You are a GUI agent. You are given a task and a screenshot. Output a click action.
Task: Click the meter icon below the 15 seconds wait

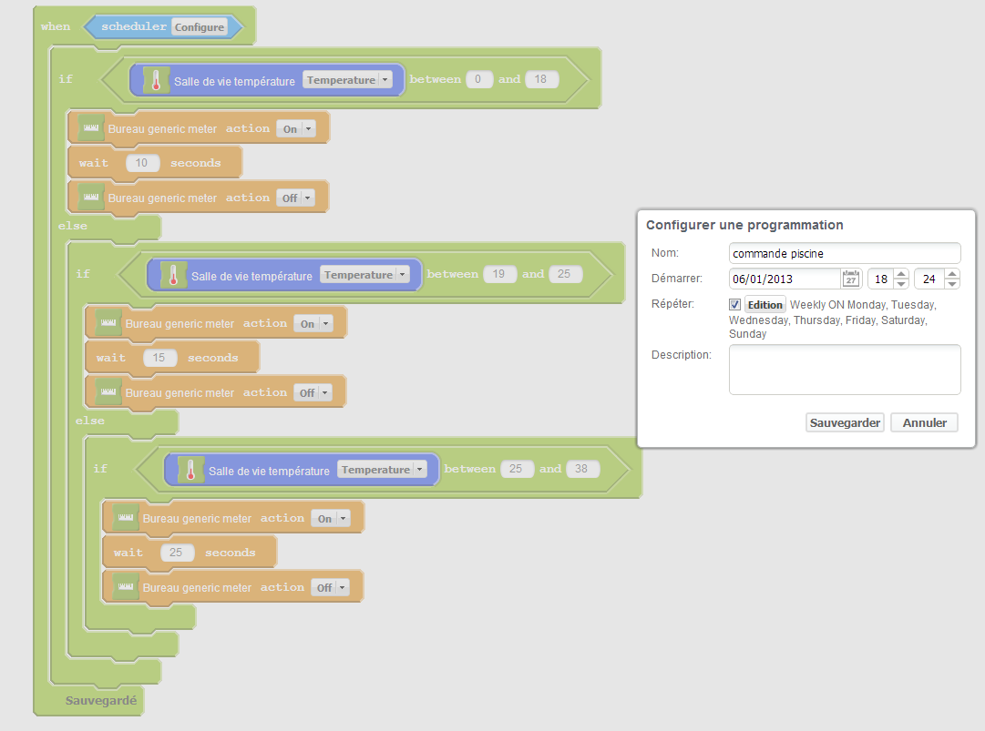point(108,392)
